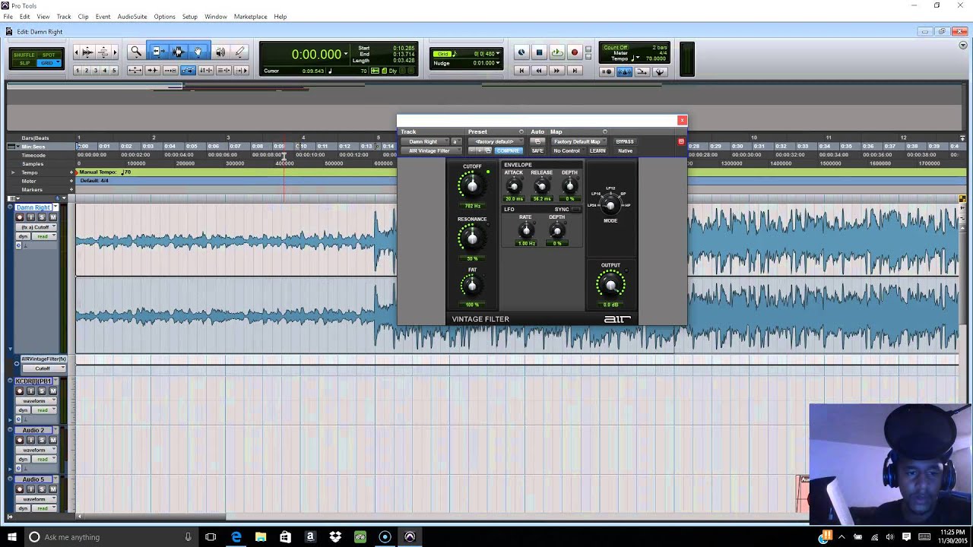Viewport: 973px width, 547px height.
Task: Adjust the RESONANCE knob
Action: coord(472,239)
